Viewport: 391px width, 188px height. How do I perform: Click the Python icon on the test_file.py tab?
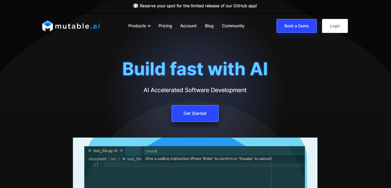(x=90, y=151)
